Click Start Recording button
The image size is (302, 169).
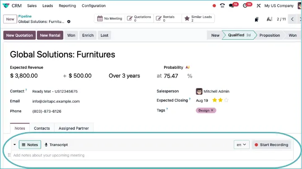click(x=271, y=145)
